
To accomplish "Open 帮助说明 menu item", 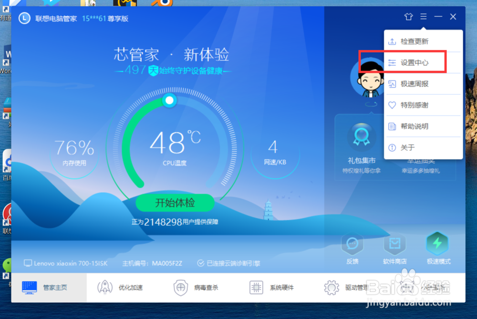I will [x=423, y=126].
